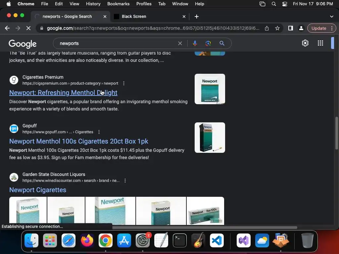339x254 pixels.
Task: Open Newport Menthol 100s Cigarettes Gopuff result
Action: (x=79, y=141)
